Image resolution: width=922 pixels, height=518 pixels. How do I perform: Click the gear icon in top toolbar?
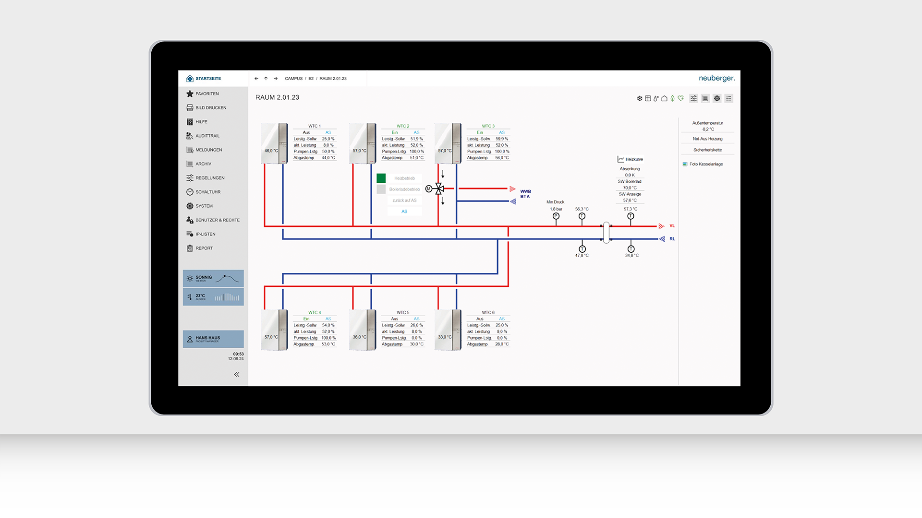pyautogui.click(x=717, y=98)
